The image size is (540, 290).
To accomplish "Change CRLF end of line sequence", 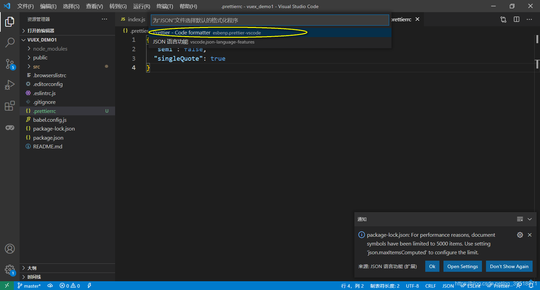I will coord(431,286).
